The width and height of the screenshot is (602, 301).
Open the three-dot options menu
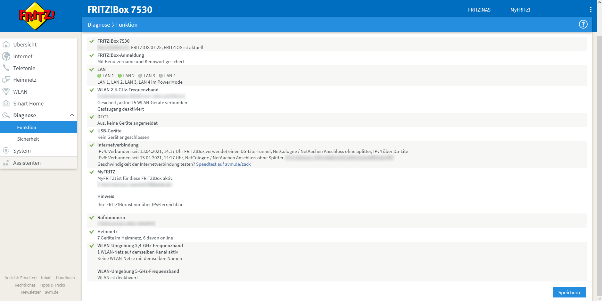pyautogui.click(x=591, y=10)
